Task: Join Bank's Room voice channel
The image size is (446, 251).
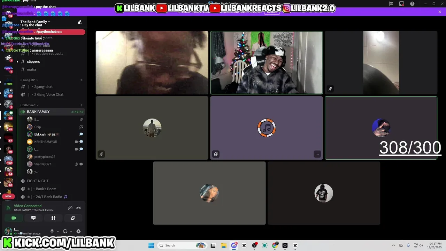Action: pos(52,189)
